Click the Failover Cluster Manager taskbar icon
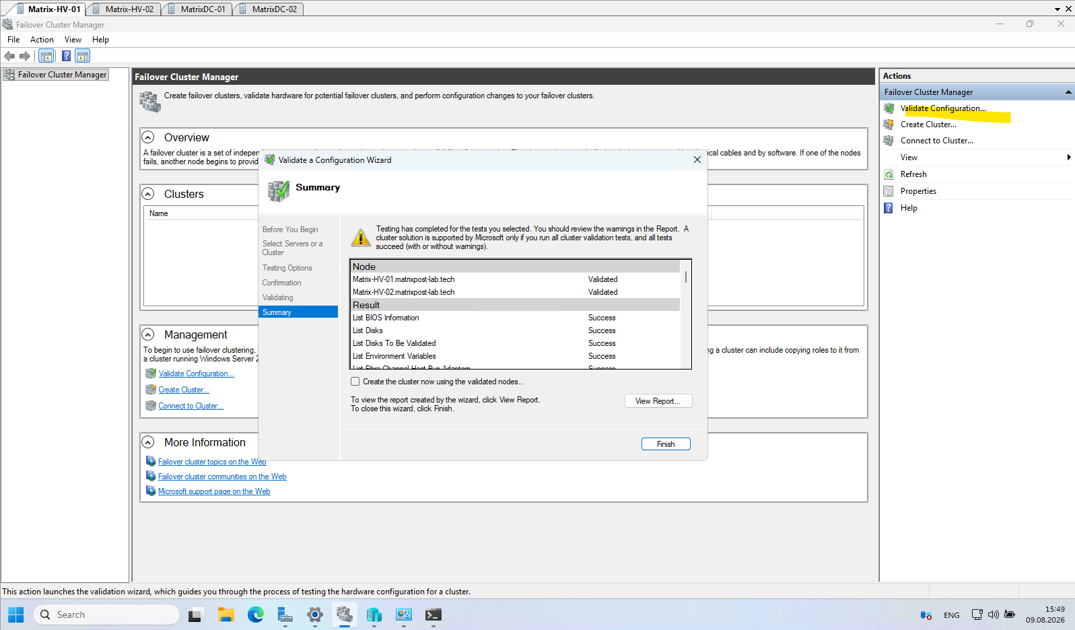1075x630 pixels. [x=345, y=615]
